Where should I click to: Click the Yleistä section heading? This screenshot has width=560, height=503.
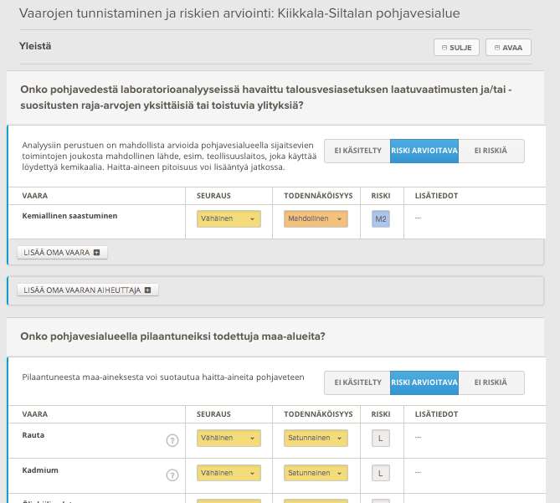(x=35, y=46)
